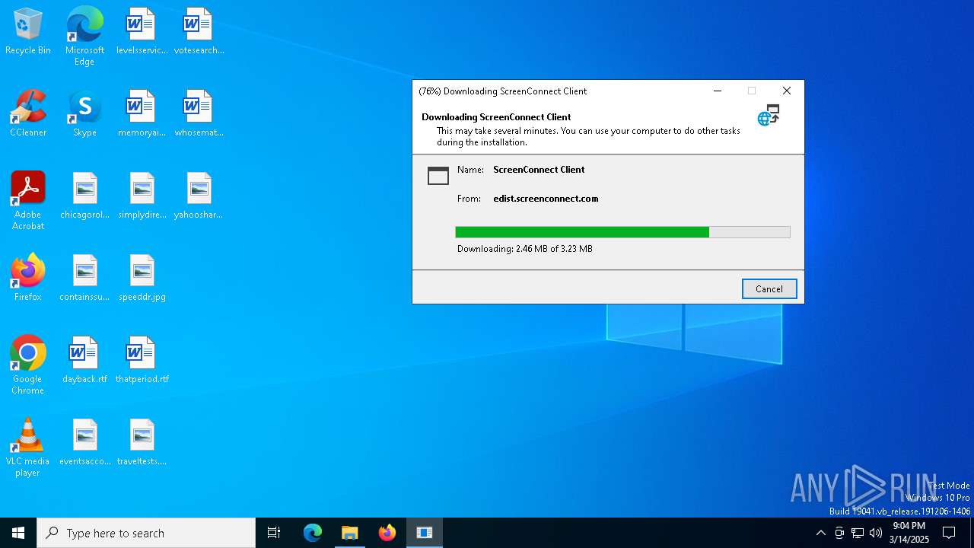Select the dayback.rtf document
This screenshot has width=974, height=548.
[84, 360]
